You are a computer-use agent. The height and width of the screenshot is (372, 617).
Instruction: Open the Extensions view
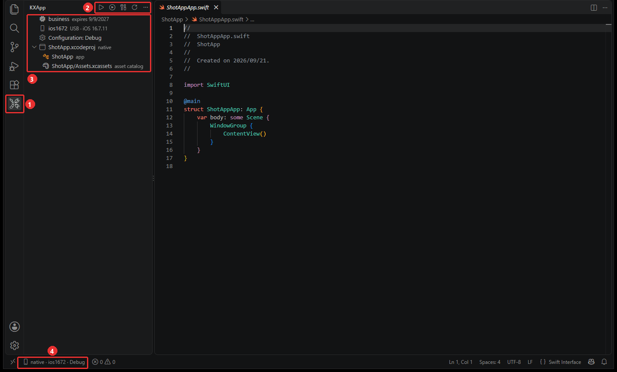(x=14, y=85)
